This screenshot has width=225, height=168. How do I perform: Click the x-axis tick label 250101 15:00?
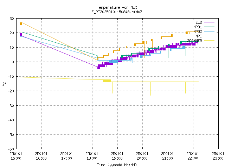pos(16,156)
